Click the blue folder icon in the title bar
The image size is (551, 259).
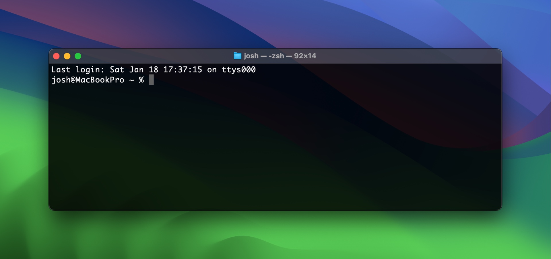pos(237,56)
